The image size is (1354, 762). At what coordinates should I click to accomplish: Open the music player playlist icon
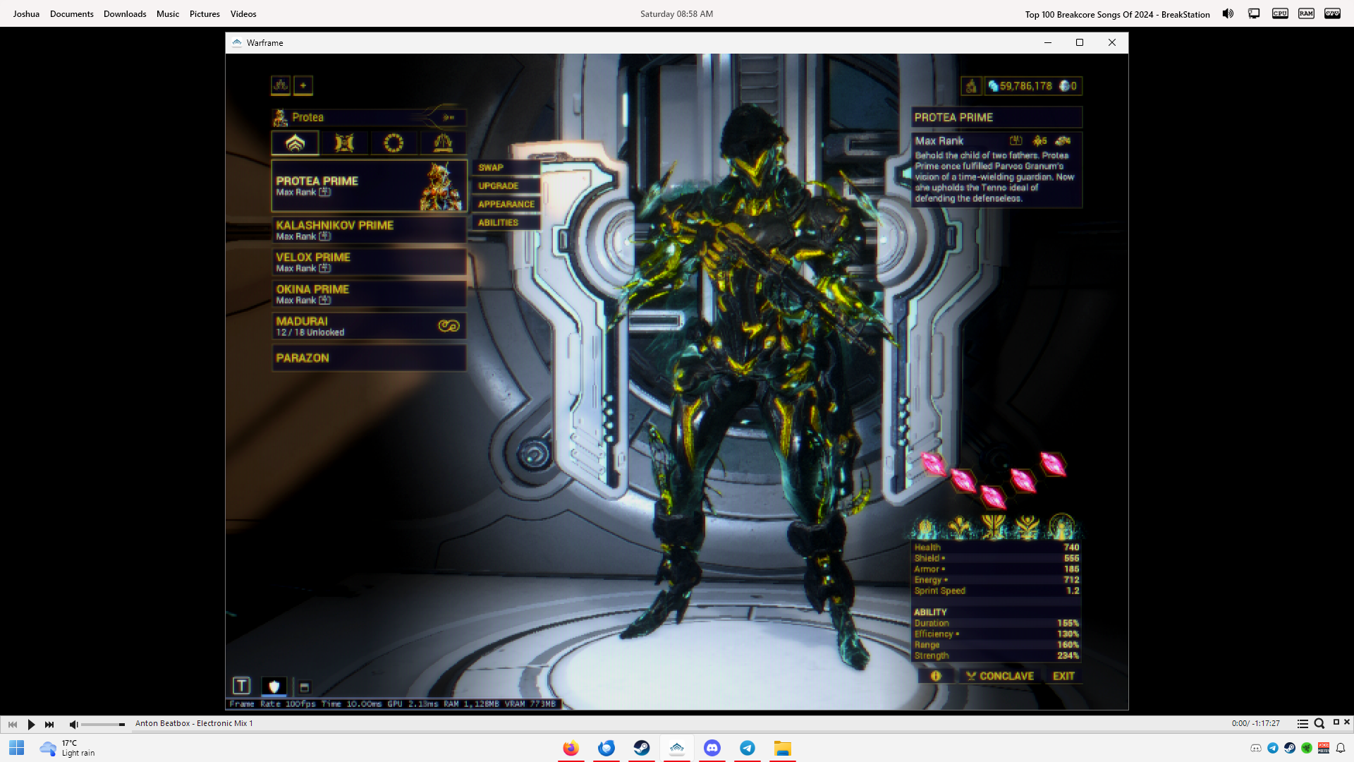click(x=1303, y=724)
